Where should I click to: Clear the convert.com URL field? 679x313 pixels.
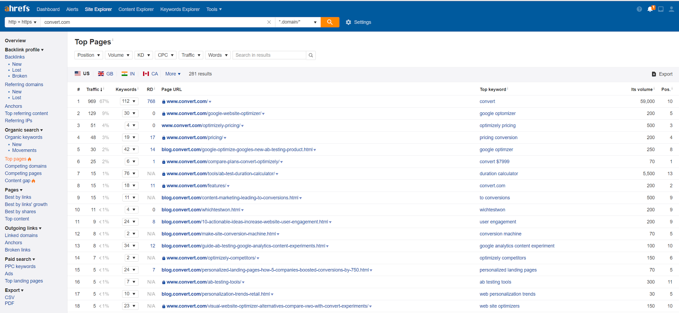coord(269,22)
